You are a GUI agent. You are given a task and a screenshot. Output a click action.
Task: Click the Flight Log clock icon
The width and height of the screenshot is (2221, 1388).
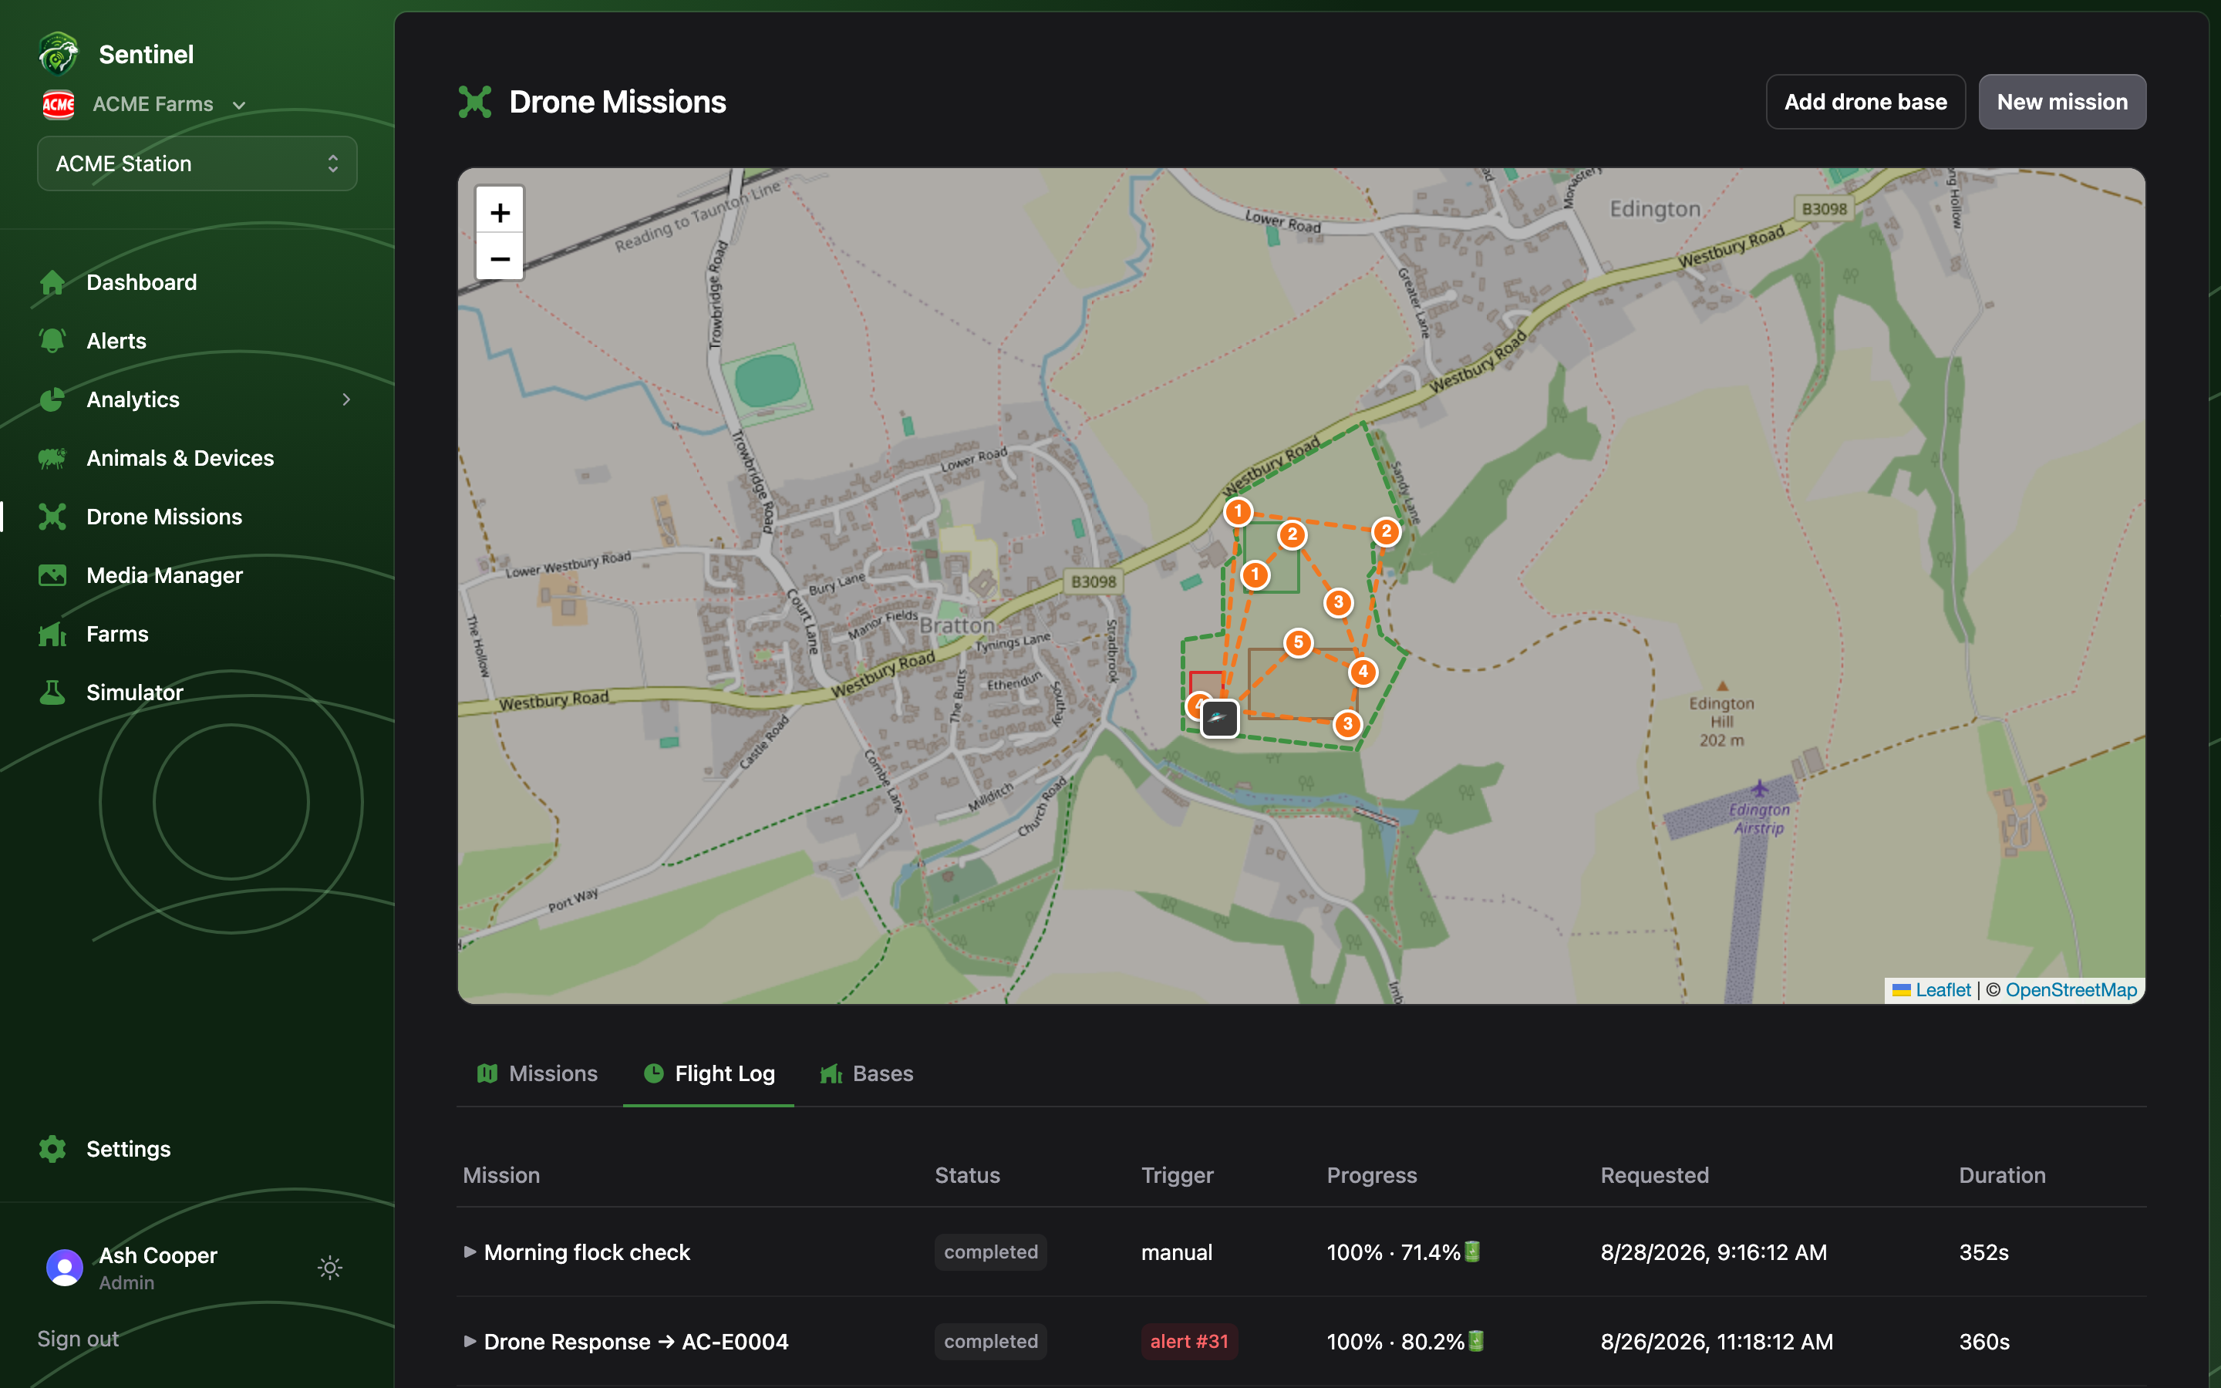(x=653, y=1073)
